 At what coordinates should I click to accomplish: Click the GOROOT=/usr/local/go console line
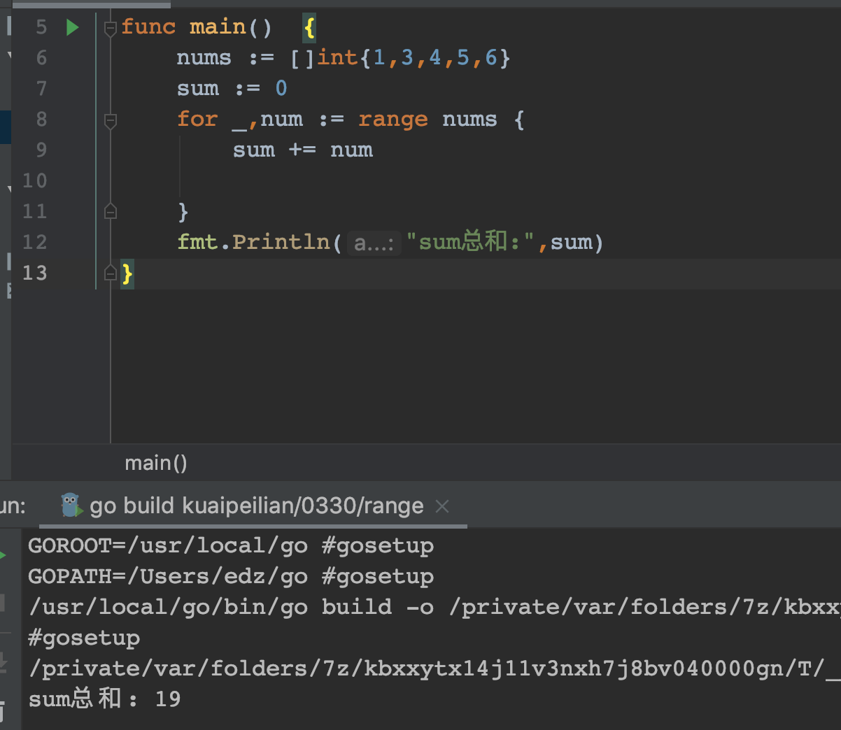231,545
